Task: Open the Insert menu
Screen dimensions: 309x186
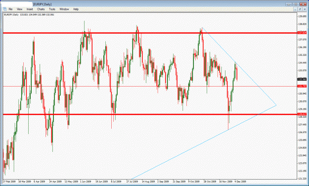Action: 30,9
